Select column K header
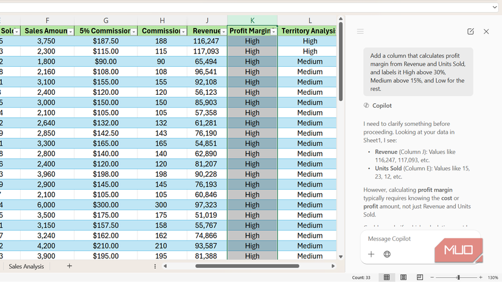Viewport: 502px width, 282px height. point(253,21)
